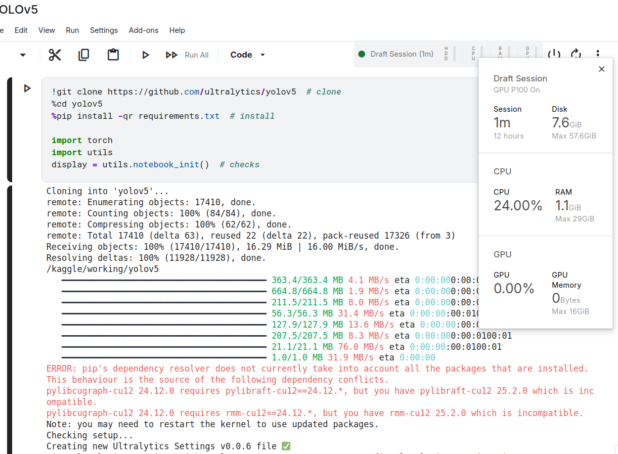This screenshot has width=618, height=454.
Task: Click Run All button
Action: pyautogui.click(x=187, y=55)
